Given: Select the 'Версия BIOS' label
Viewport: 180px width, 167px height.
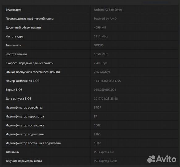Looking at the screenshot, I should [14, 90].
